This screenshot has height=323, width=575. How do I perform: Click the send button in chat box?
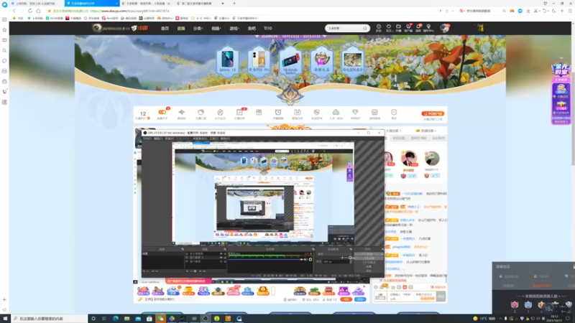click(441, 296)
